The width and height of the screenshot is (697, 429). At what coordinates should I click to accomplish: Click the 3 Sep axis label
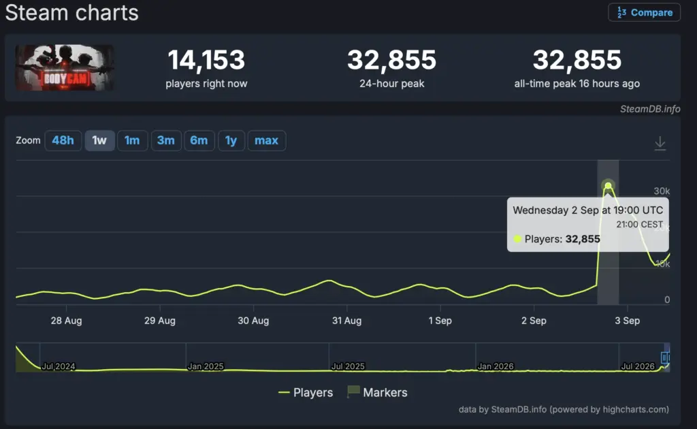click(627, 321)
